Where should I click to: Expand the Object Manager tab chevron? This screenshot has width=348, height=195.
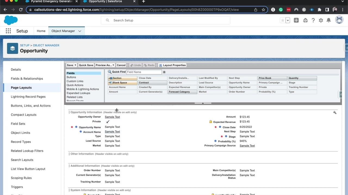80,31
